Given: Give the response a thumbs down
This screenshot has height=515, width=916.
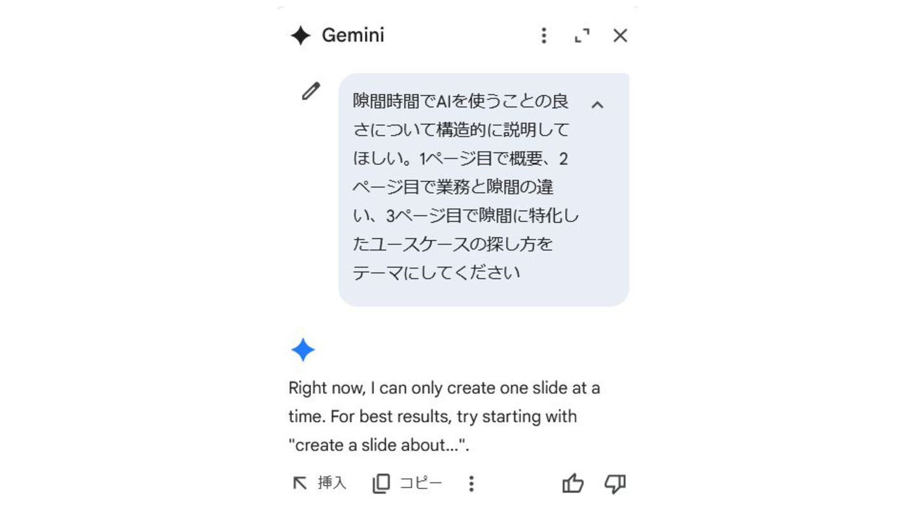Looking at the screenshot, I should click(615, 484).
